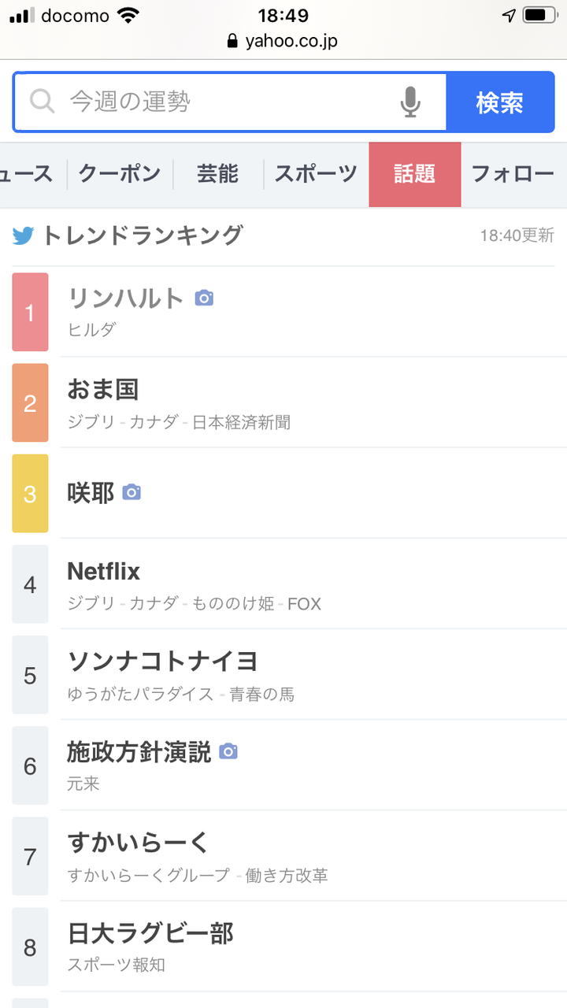Open the Netflix trend entry

104,571
